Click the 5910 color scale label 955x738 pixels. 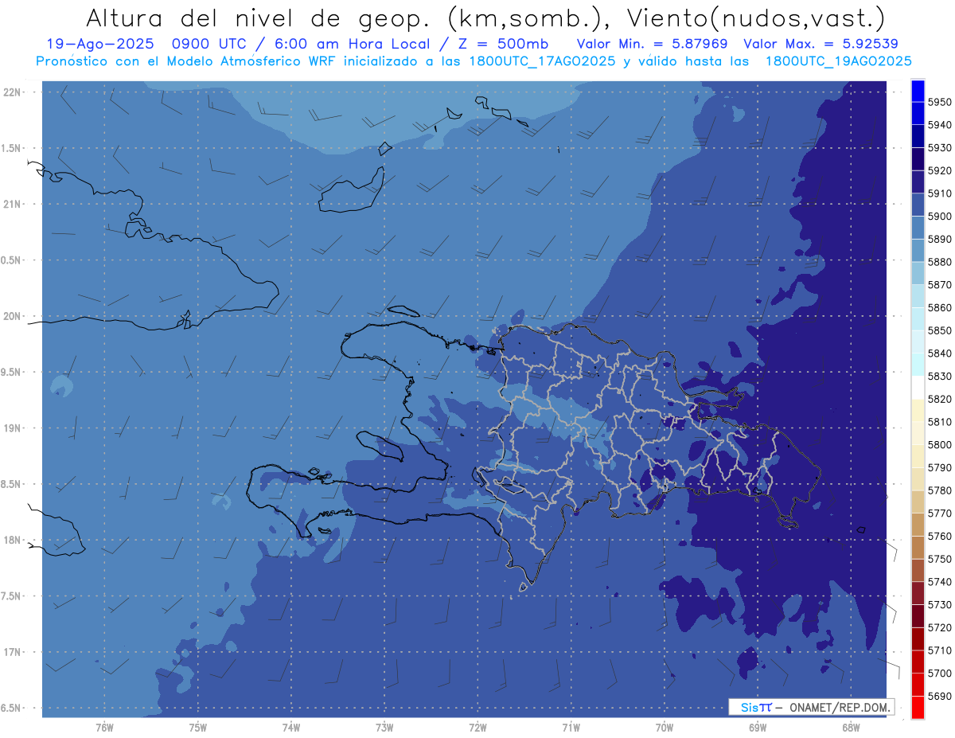click(939, 193)
